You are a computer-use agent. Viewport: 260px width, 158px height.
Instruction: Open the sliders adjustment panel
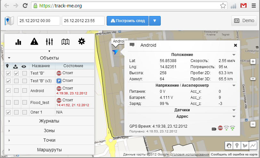click(50, 42)
